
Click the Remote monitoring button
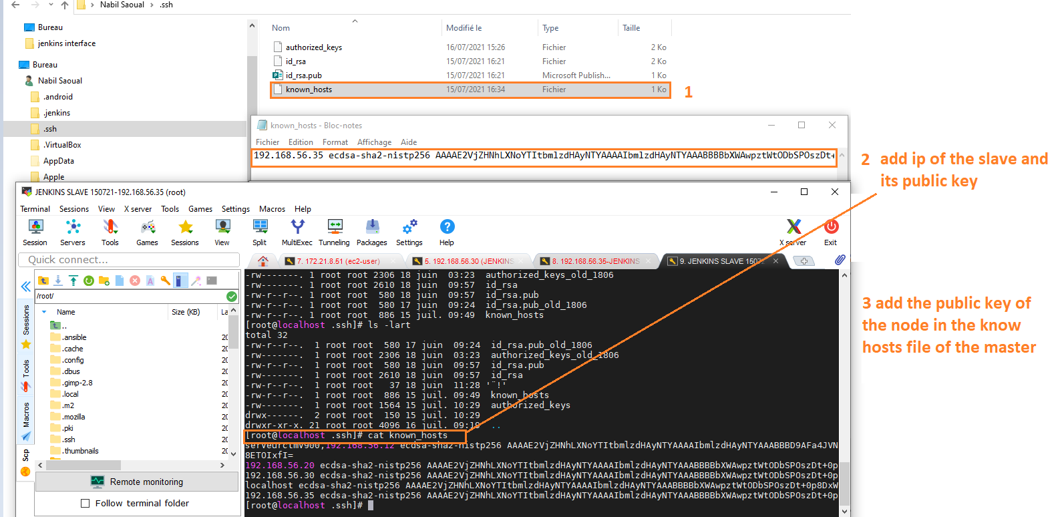(x=137, y=482)
